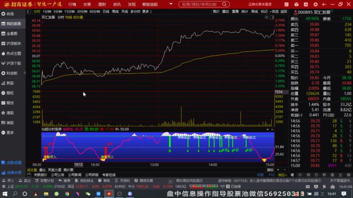Viewport: 353px width, 198px height.
Task: Open 期权 in the sidebar
Action: pos(8,93)
